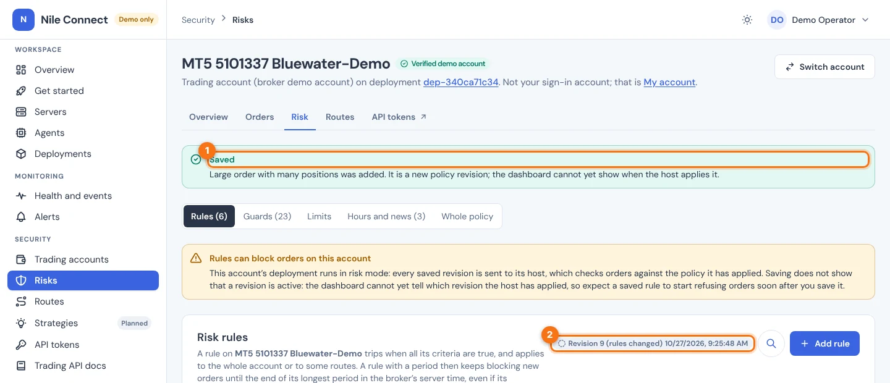The width and height of the screenshot is (890, 383).
Task: Open the API tokens external tab
Action: tap(399, 117)
